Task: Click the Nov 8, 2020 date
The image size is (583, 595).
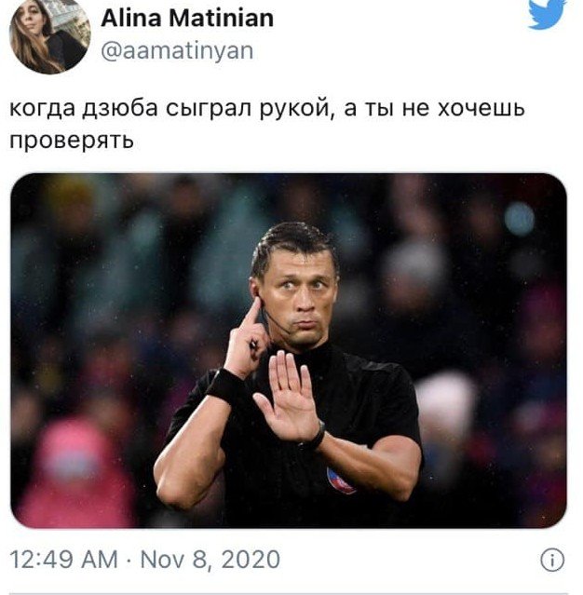Action: coord(210,560)
